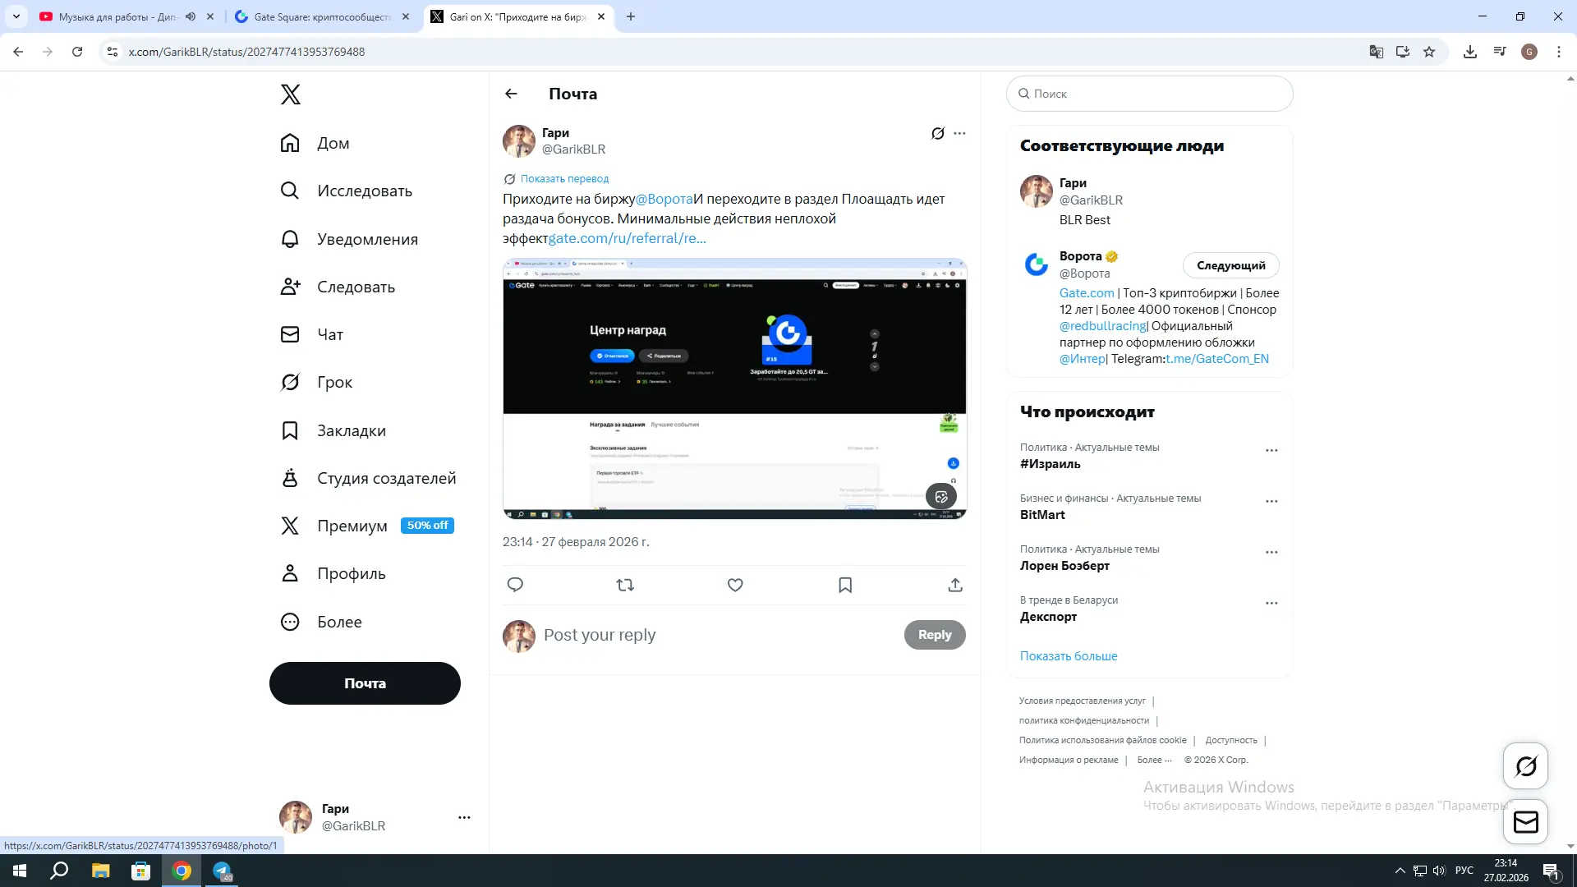Open Grok floating button at bottom right
The image size is (1577, 887).
coord(1525,766)
